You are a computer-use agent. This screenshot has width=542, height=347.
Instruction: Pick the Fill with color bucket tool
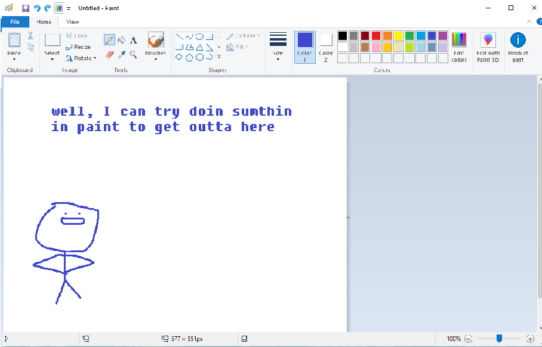click(x=121, y=40)
